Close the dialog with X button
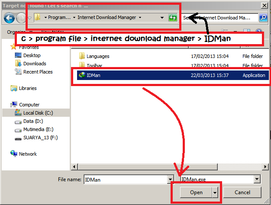This screenshot has height=205, width=271. pos(265,6)
